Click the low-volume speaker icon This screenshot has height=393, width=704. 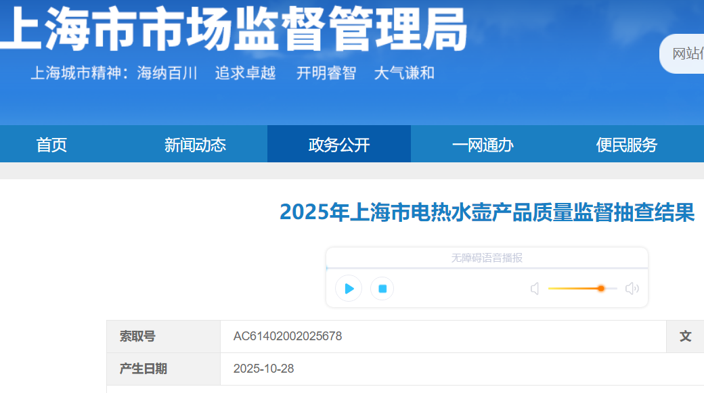(x=535, y=289)
